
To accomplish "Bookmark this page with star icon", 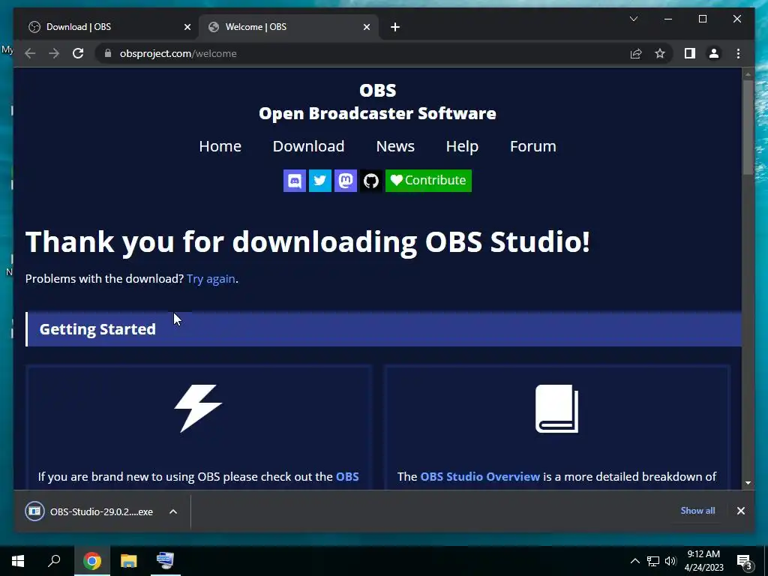I will (660, 53).
